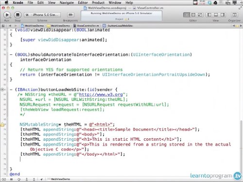Open the WebViewDemo folder jump bar item
This screenshot has width=243, height=182.
tap(58, 26)
